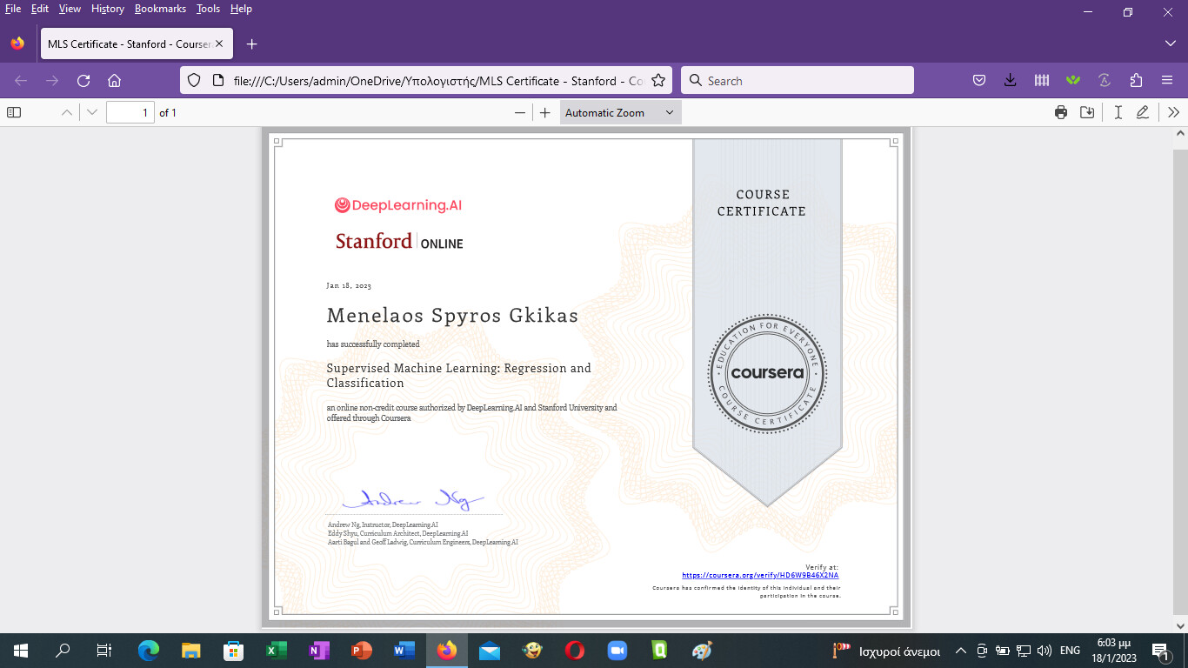Click the Search box
This screenshot has height=668, width=1188.
tap(798, 81)
